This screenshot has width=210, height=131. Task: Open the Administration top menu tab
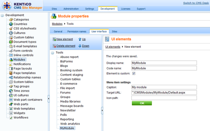click(71, 9)
